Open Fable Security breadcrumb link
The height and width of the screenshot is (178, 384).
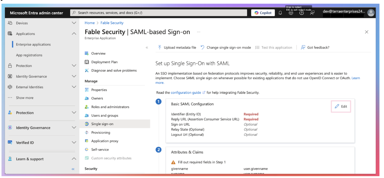pyautogui.click(x=112, y=23)
